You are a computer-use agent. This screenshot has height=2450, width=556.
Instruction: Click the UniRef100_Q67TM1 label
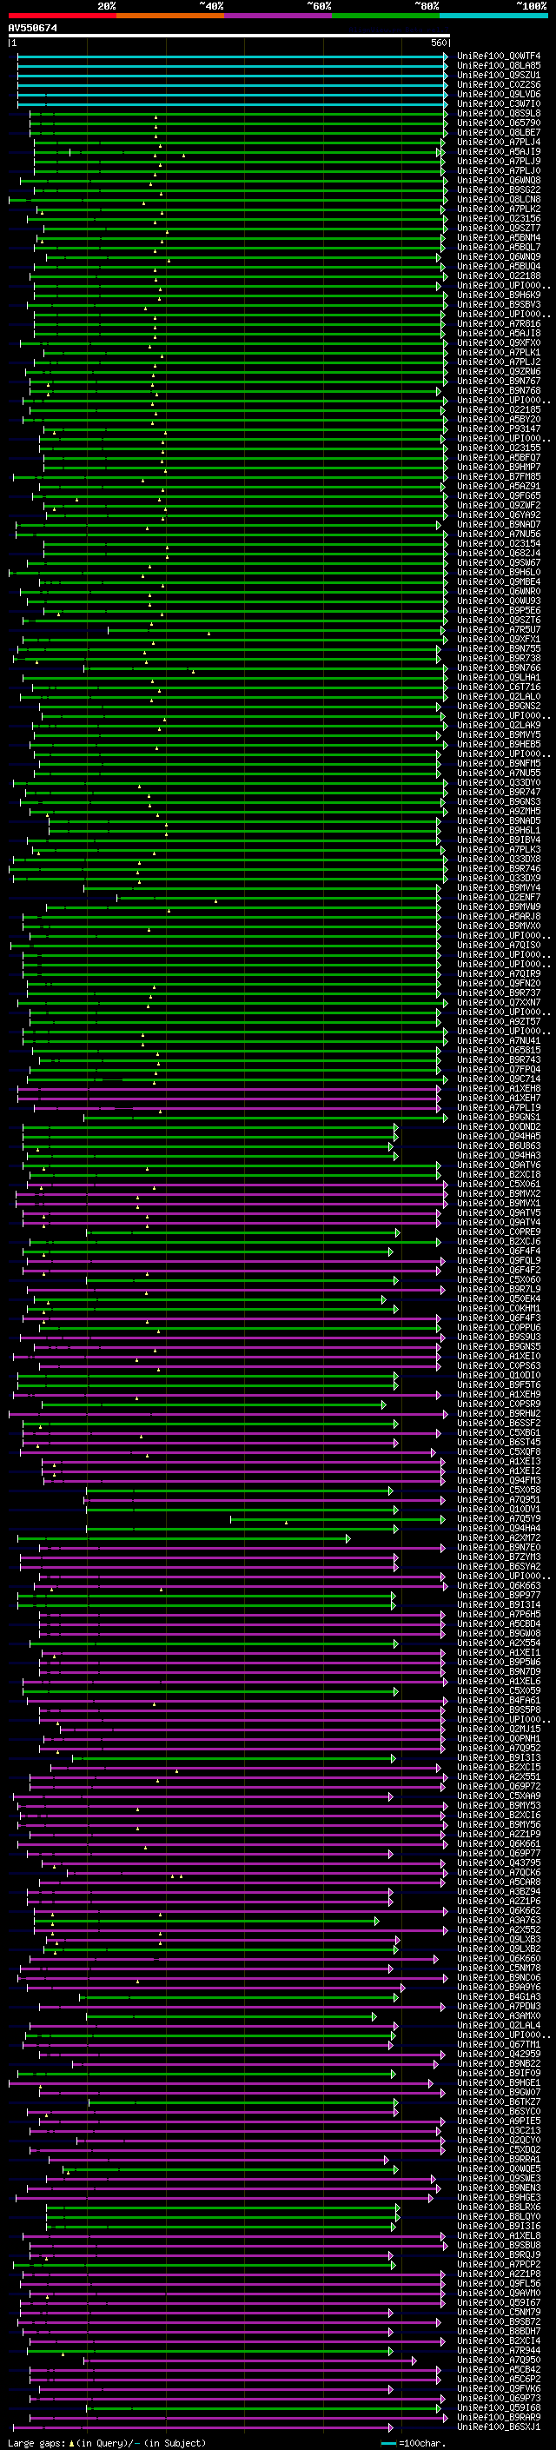499,2044
